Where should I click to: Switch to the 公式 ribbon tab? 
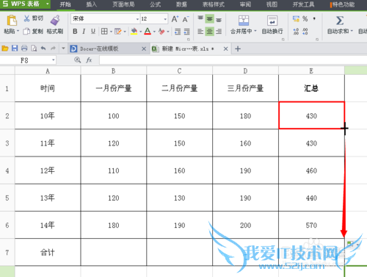click(x=155, y=4)
